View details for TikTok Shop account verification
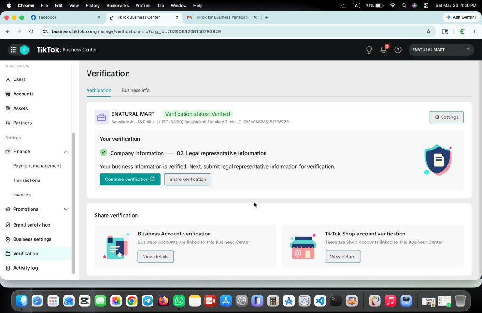Image resolution: width=482 pixels, height=313 pixels. point(343,257)
